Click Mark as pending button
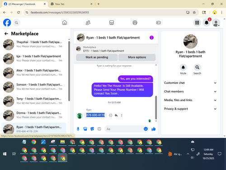 (97, 57)
